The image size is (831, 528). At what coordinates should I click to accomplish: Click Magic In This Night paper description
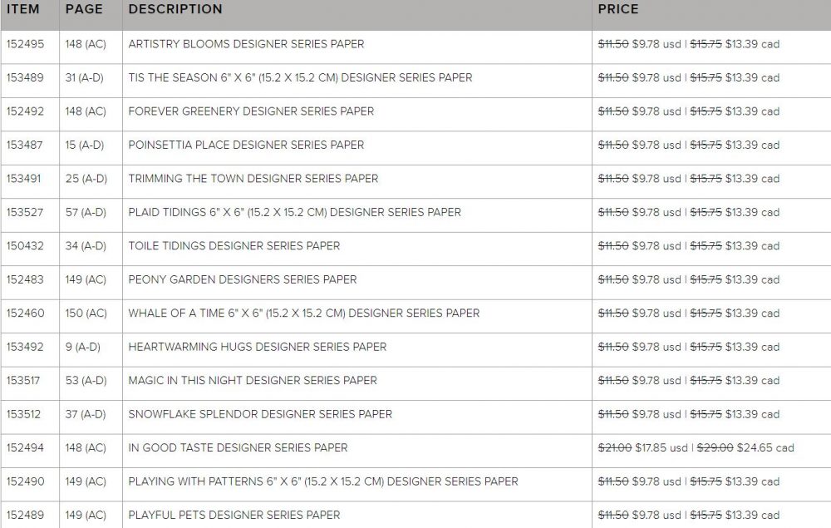pyautogui.click(x=253, y=381)
